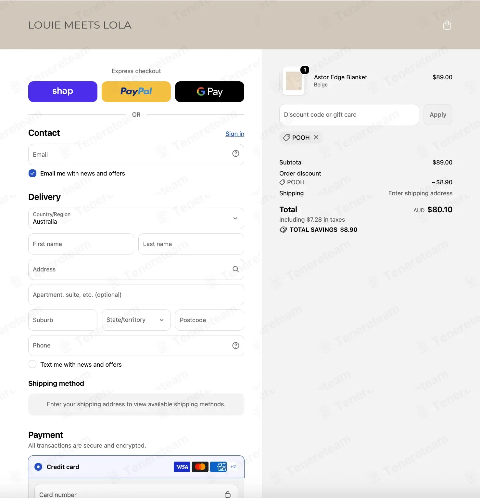Open the State/territory dropdown
Screen dimensions: 480x498
[136, 320]
